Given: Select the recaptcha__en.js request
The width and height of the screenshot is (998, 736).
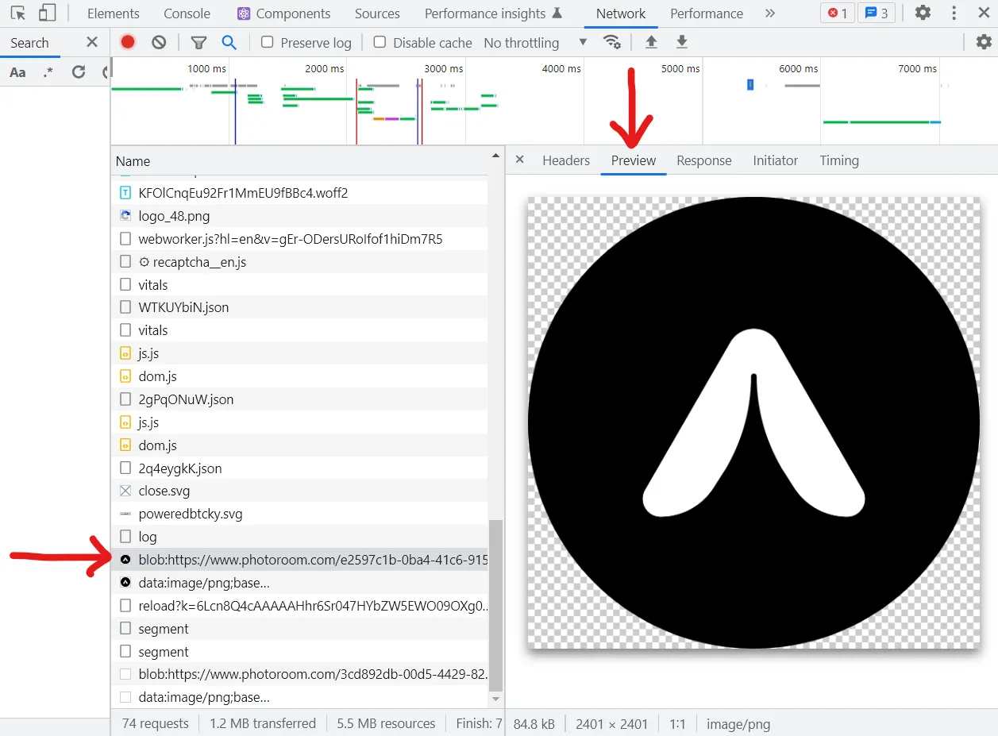Looking at the screenshot, I should 299,262.
